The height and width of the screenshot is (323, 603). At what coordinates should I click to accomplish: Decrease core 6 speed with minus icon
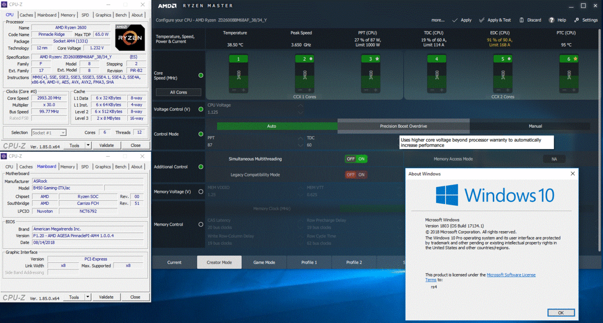coord(564,90)
